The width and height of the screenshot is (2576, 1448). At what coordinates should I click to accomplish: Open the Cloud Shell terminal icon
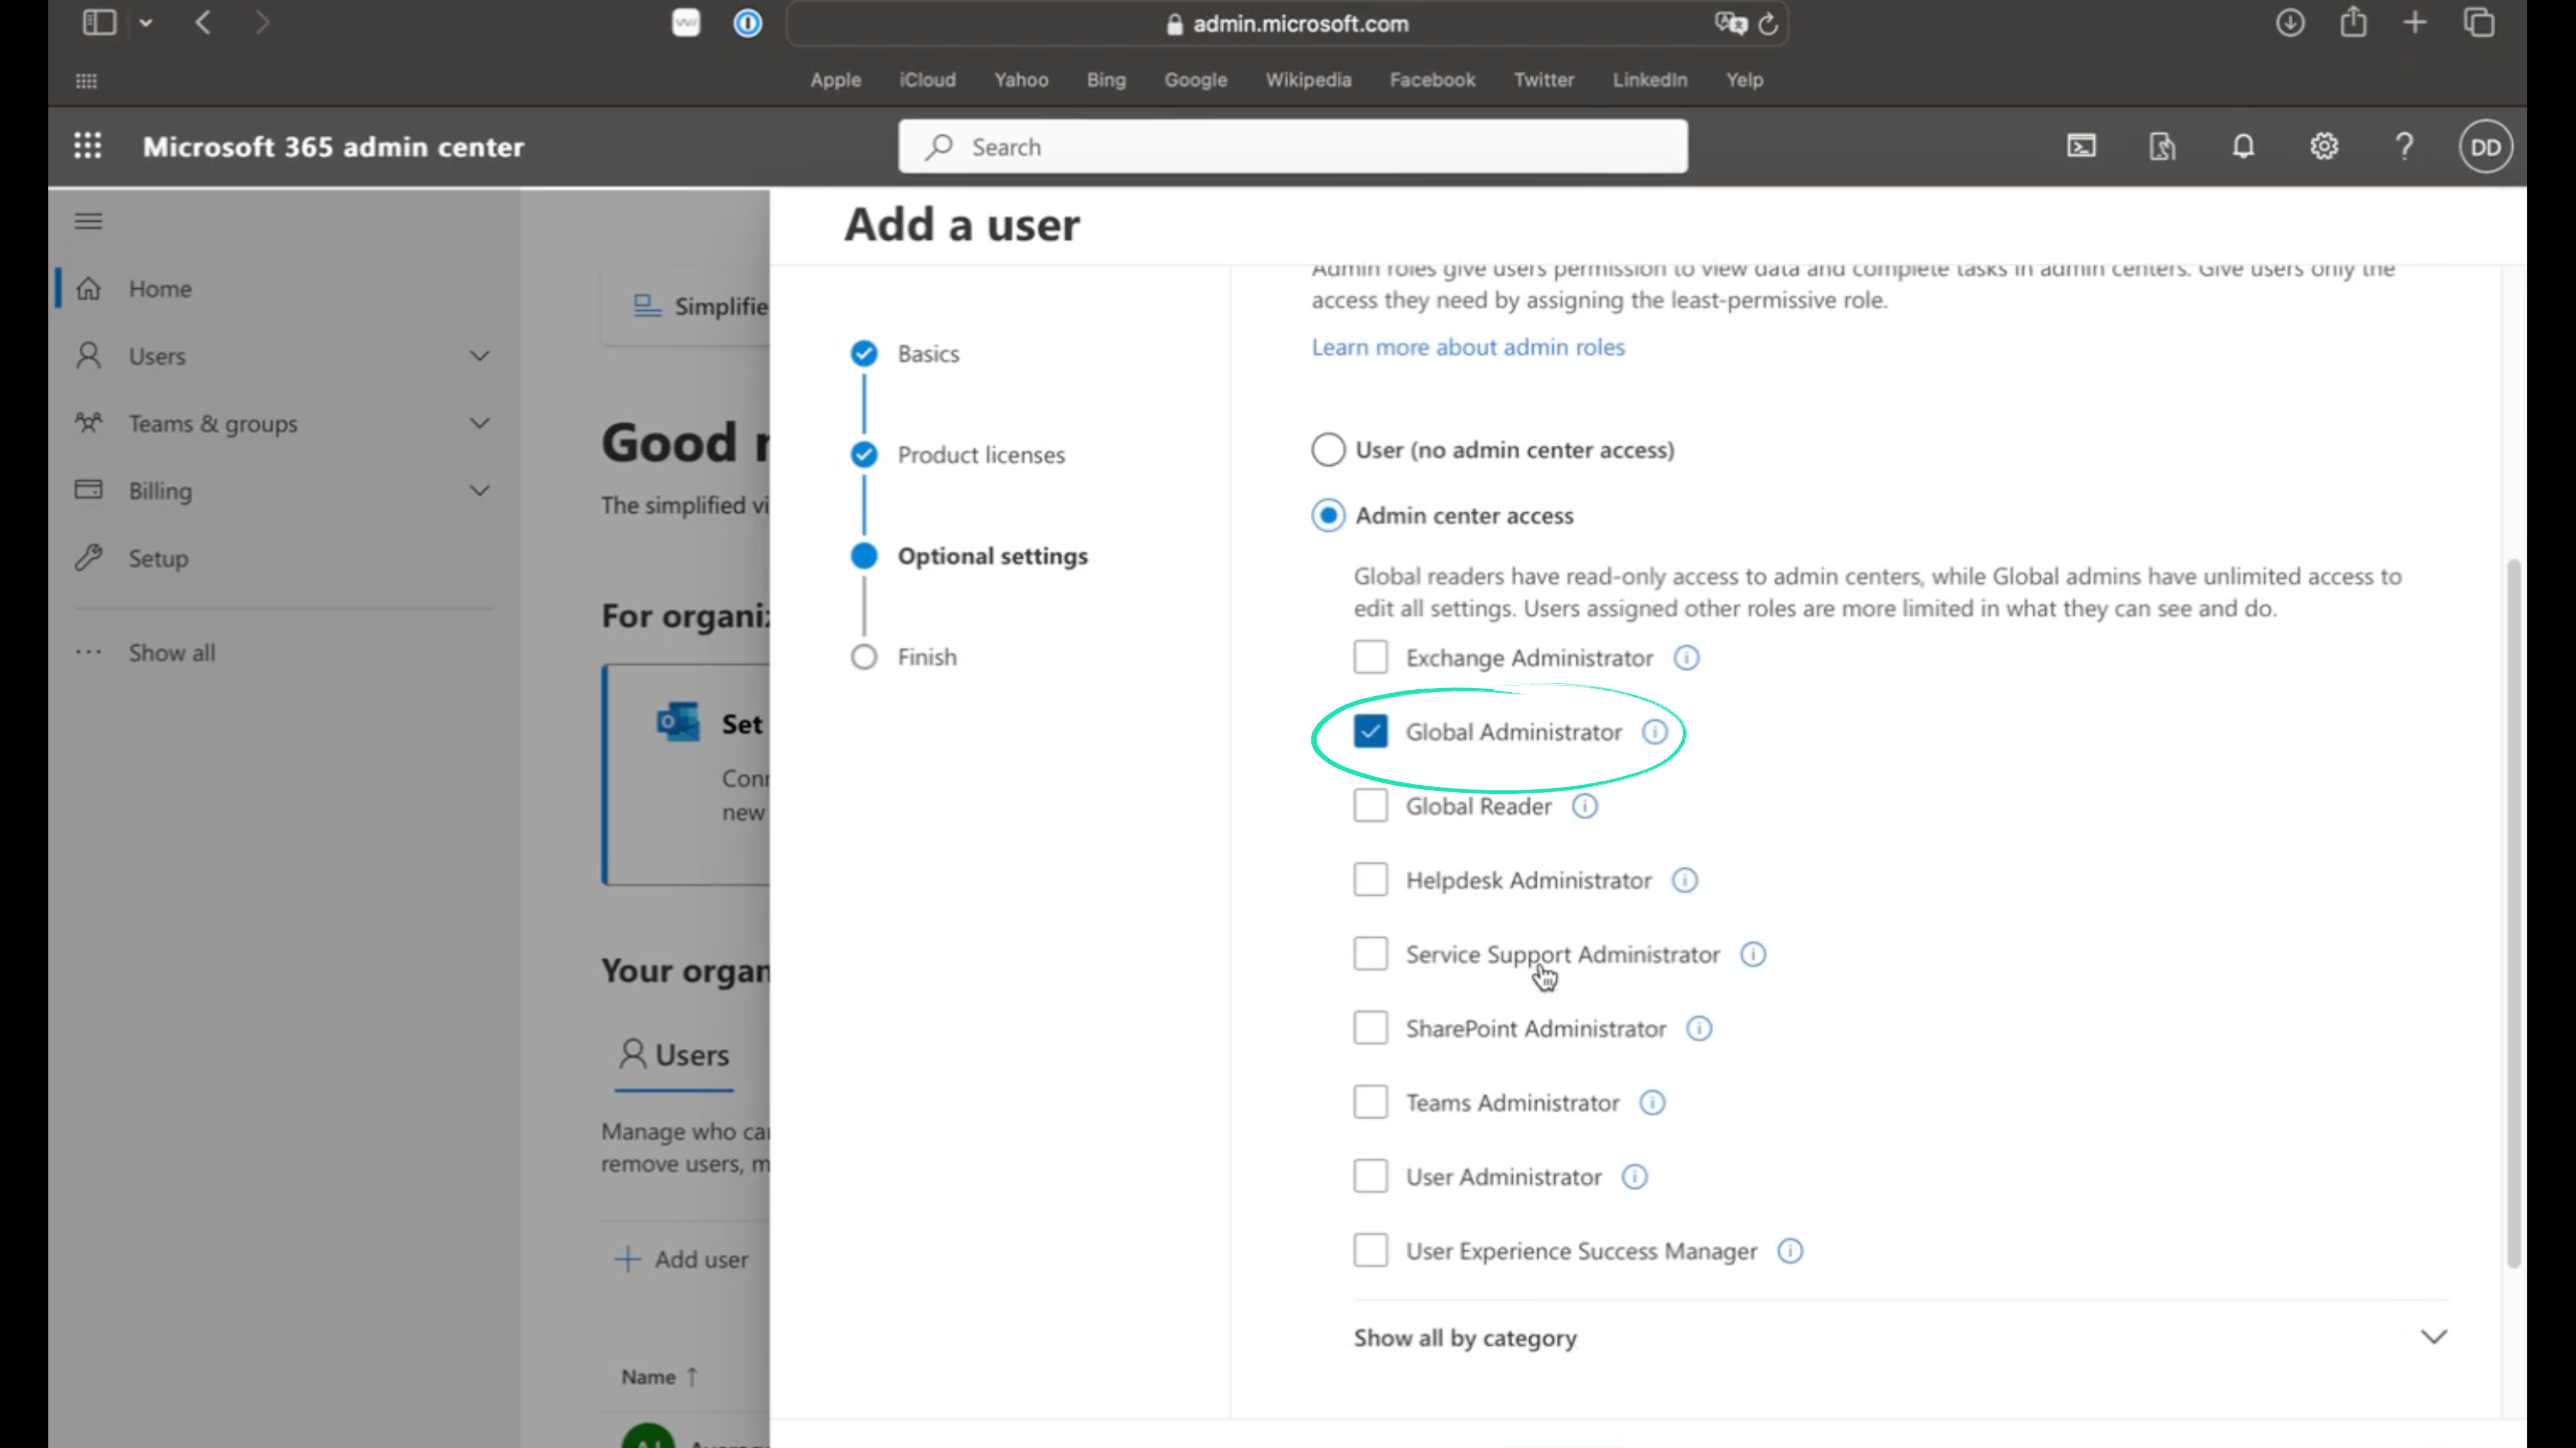pyautogui.click(x=2081, y=147)
